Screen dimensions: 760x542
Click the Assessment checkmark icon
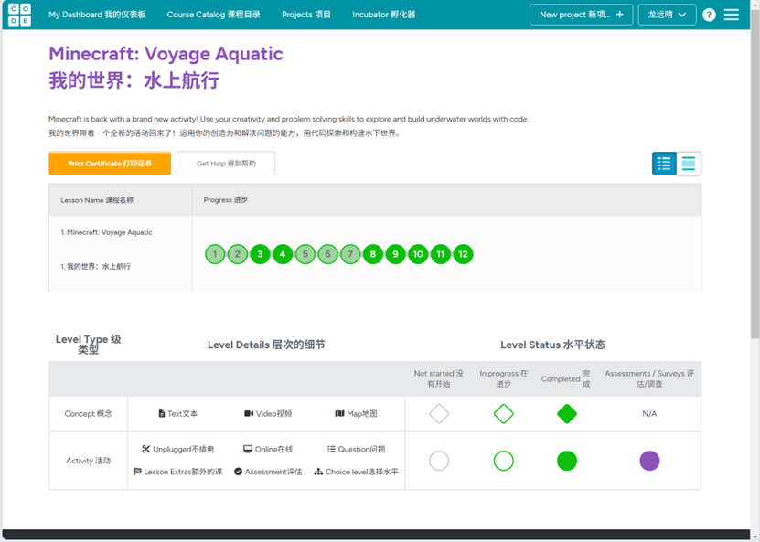(x=238, y=472)
